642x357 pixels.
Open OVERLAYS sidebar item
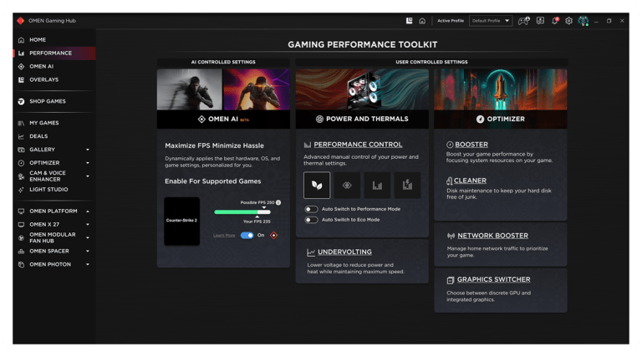(43, 79)
